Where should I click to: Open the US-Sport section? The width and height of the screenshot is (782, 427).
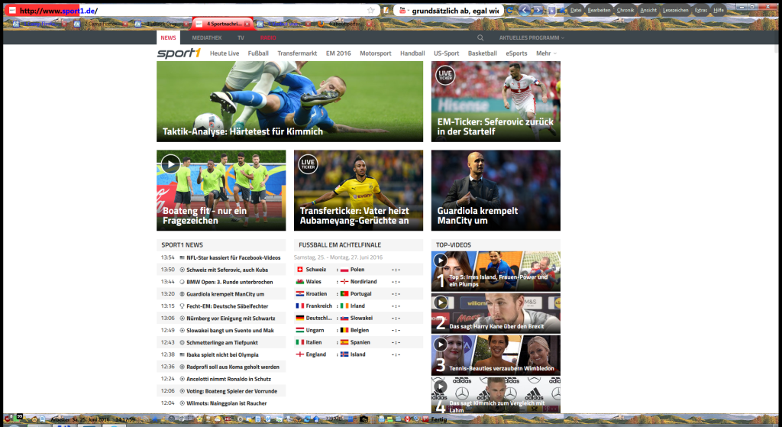pyautogui.click(x=446, y=53)
